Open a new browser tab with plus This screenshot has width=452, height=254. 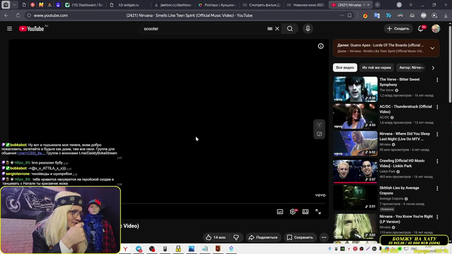(377, 5)
